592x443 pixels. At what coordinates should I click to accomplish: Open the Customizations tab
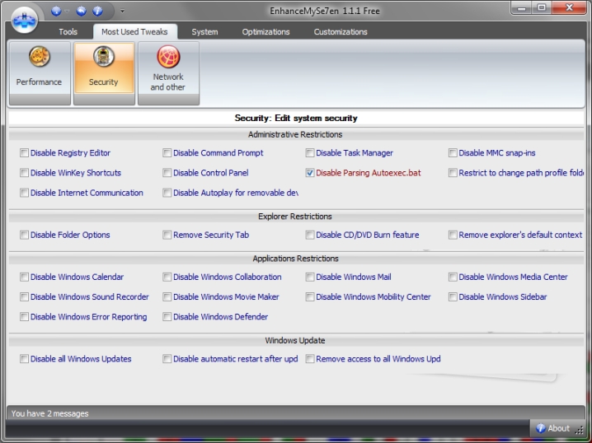pos(341,32)
